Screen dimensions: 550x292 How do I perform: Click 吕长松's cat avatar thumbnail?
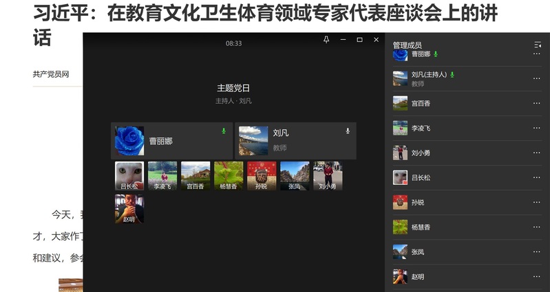129,176
